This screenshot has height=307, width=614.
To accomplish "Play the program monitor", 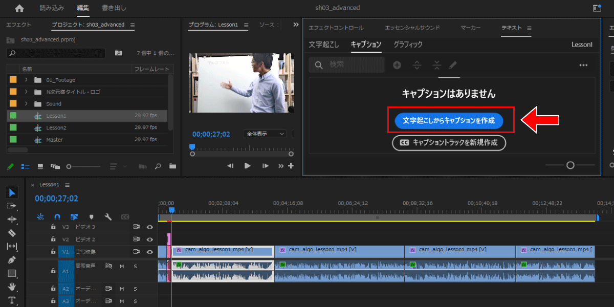I will tap(248, 166).
